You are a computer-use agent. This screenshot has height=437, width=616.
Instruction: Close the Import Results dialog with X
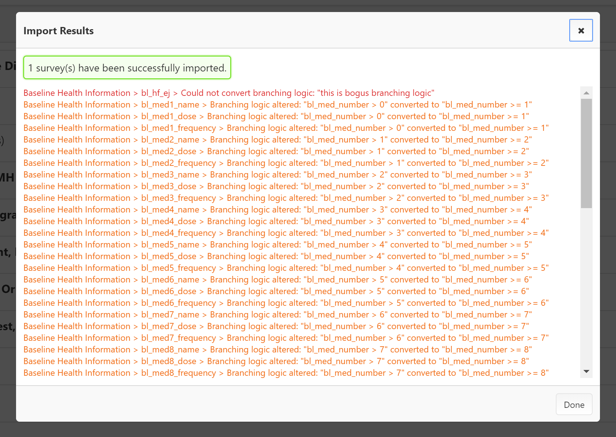(x=581, y=31)
